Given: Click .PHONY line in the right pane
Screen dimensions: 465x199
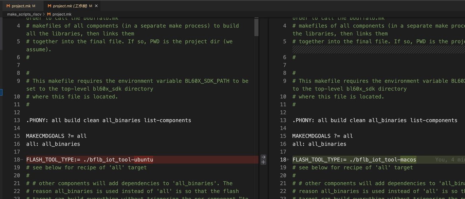Looking at the screenshot, I should click(x=375, y=120).
